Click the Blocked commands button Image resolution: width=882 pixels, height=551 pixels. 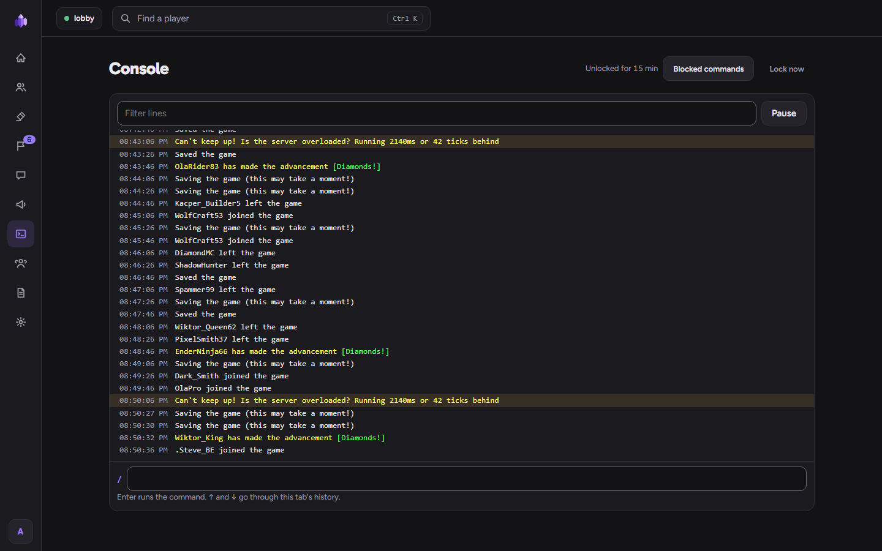pyautogui.click(x=708, y=69)
